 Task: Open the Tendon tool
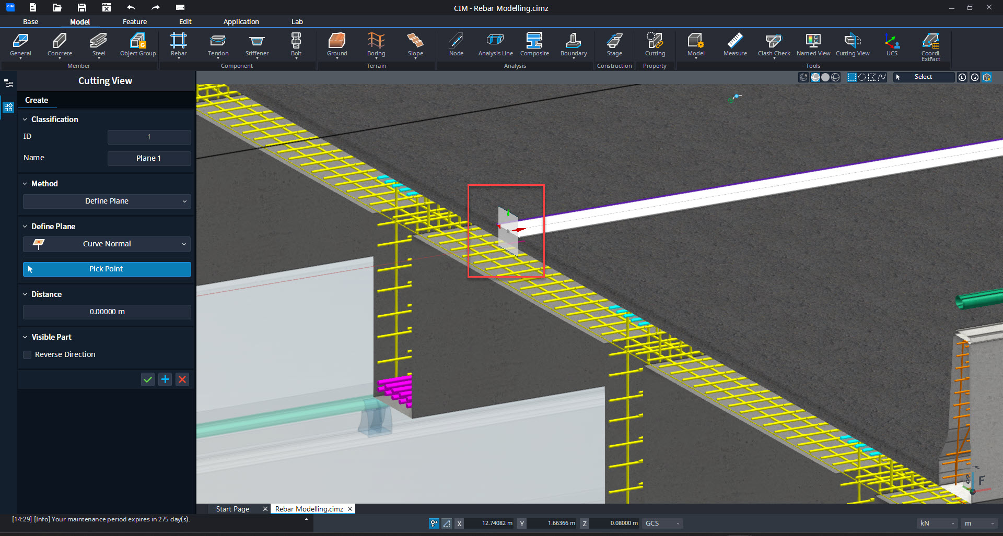click(x=218, y=45)
